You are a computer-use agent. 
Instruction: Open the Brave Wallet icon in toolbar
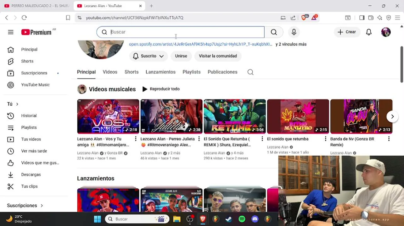click(371, 18)
